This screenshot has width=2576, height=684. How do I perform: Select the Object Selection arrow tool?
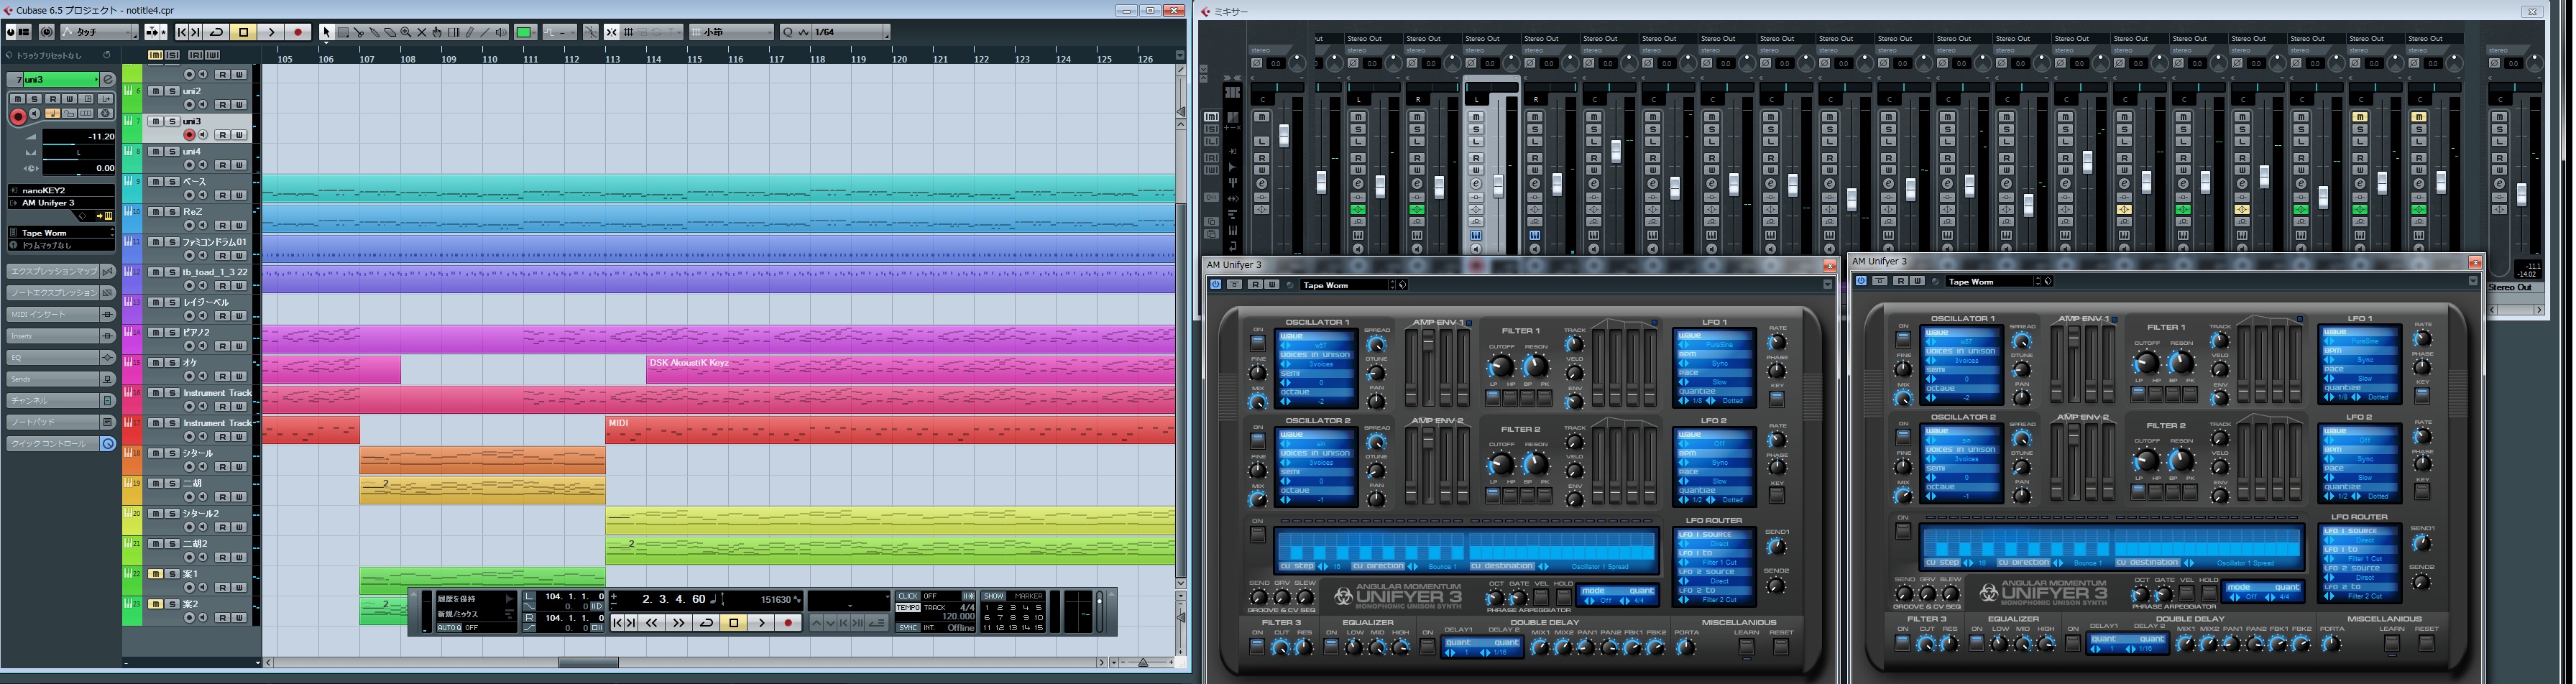click(326, 32)
